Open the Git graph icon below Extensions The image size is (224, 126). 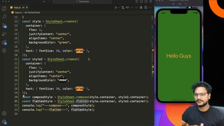click(4, 50)
